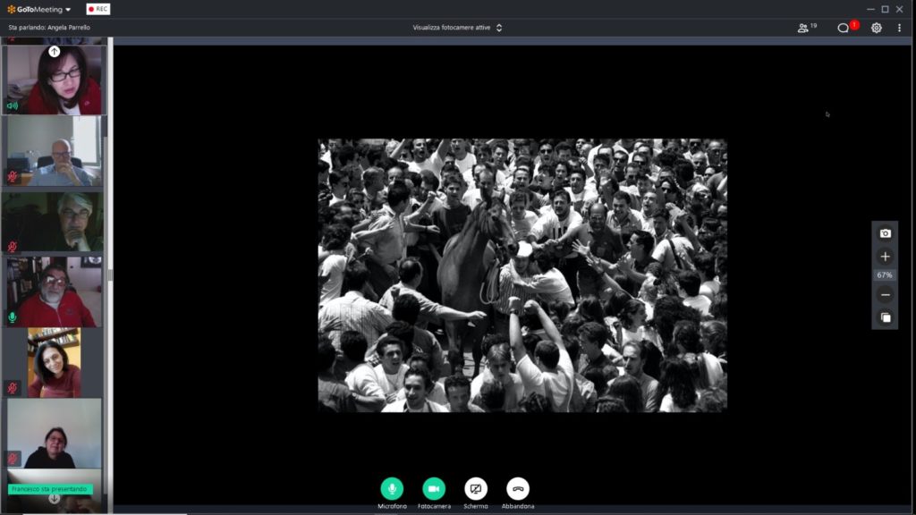Image resolution: width=916 pixels, height=515 pixels.
Task: Toggle the Microfono button
Action: tap(392, 489)
